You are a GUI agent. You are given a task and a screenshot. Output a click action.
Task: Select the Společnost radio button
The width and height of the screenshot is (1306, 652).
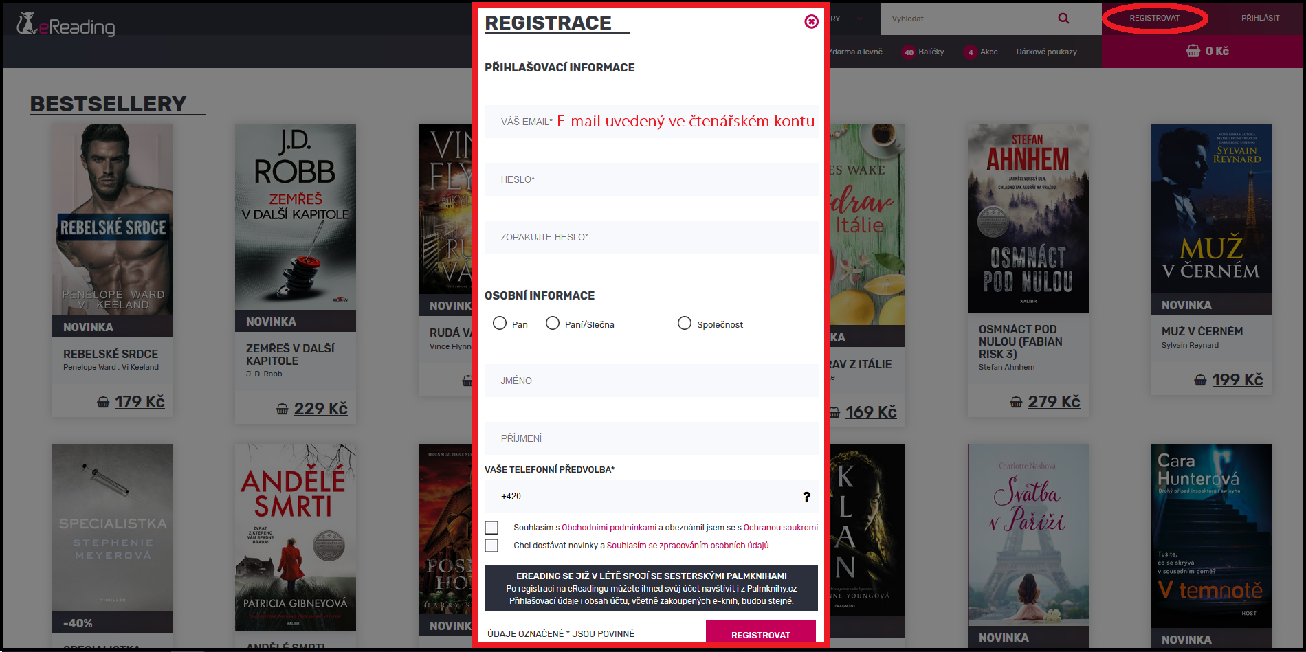685,323
